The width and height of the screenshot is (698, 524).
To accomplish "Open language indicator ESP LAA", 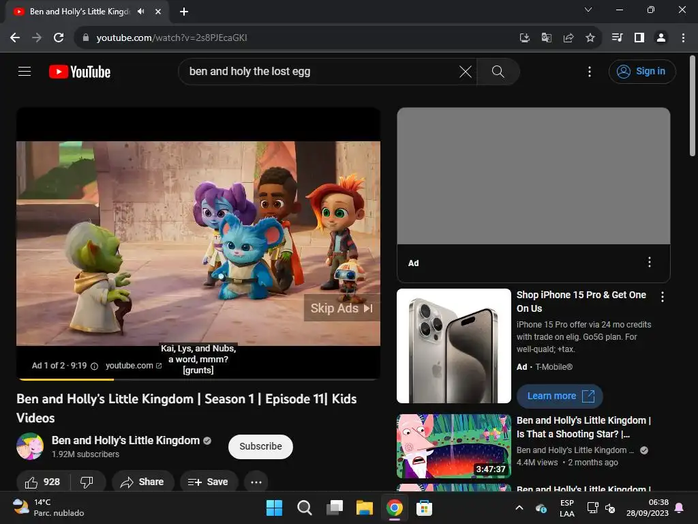I will pyautogui.click(x=566, y=508).
